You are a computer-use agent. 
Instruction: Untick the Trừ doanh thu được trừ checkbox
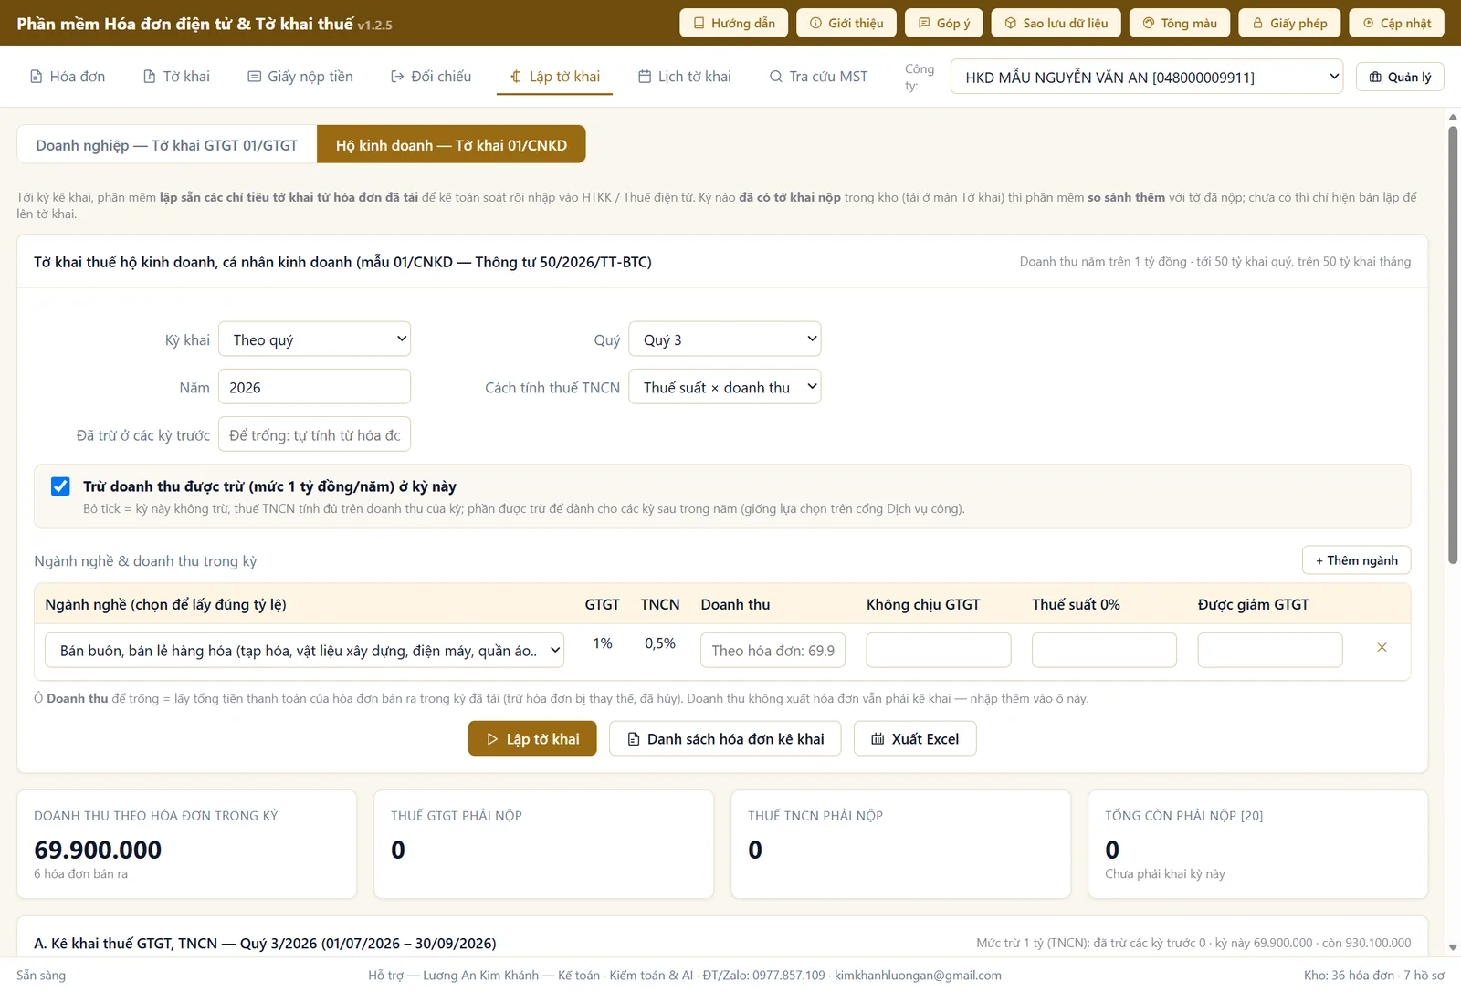point(60,486)
